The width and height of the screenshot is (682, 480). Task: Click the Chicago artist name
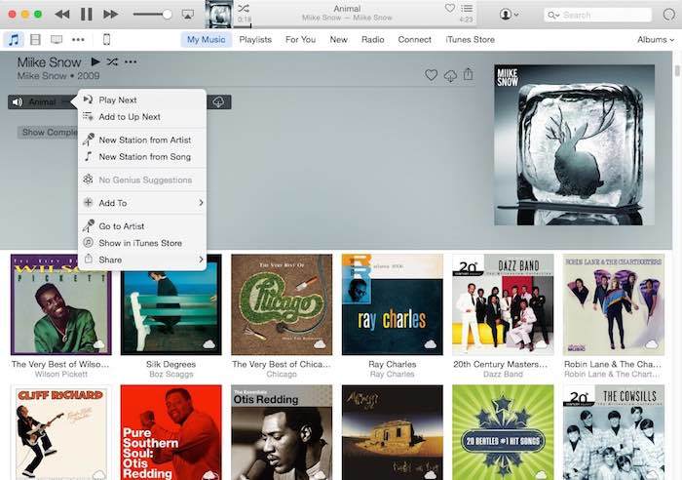click(x=282, y=375)
